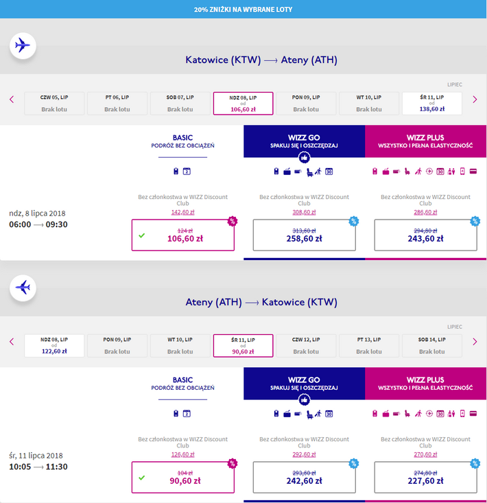Viewport: 487px width, 503px height.
Task: Click WIZZ GO thumbs-up badge on outbound flight
Action: coord(304,158)
